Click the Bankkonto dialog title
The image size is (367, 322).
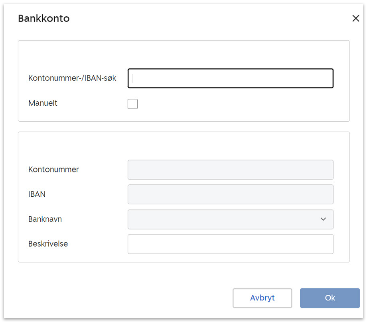coord(44,18)
